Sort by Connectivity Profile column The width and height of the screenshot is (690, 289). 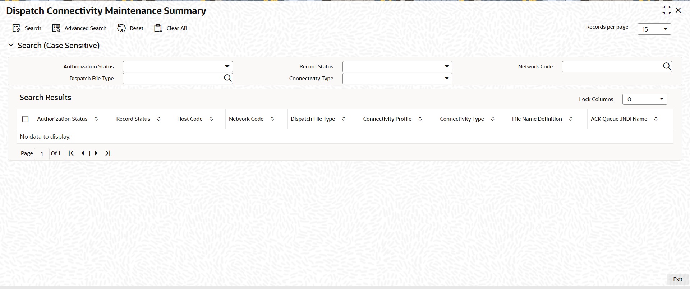420,119
